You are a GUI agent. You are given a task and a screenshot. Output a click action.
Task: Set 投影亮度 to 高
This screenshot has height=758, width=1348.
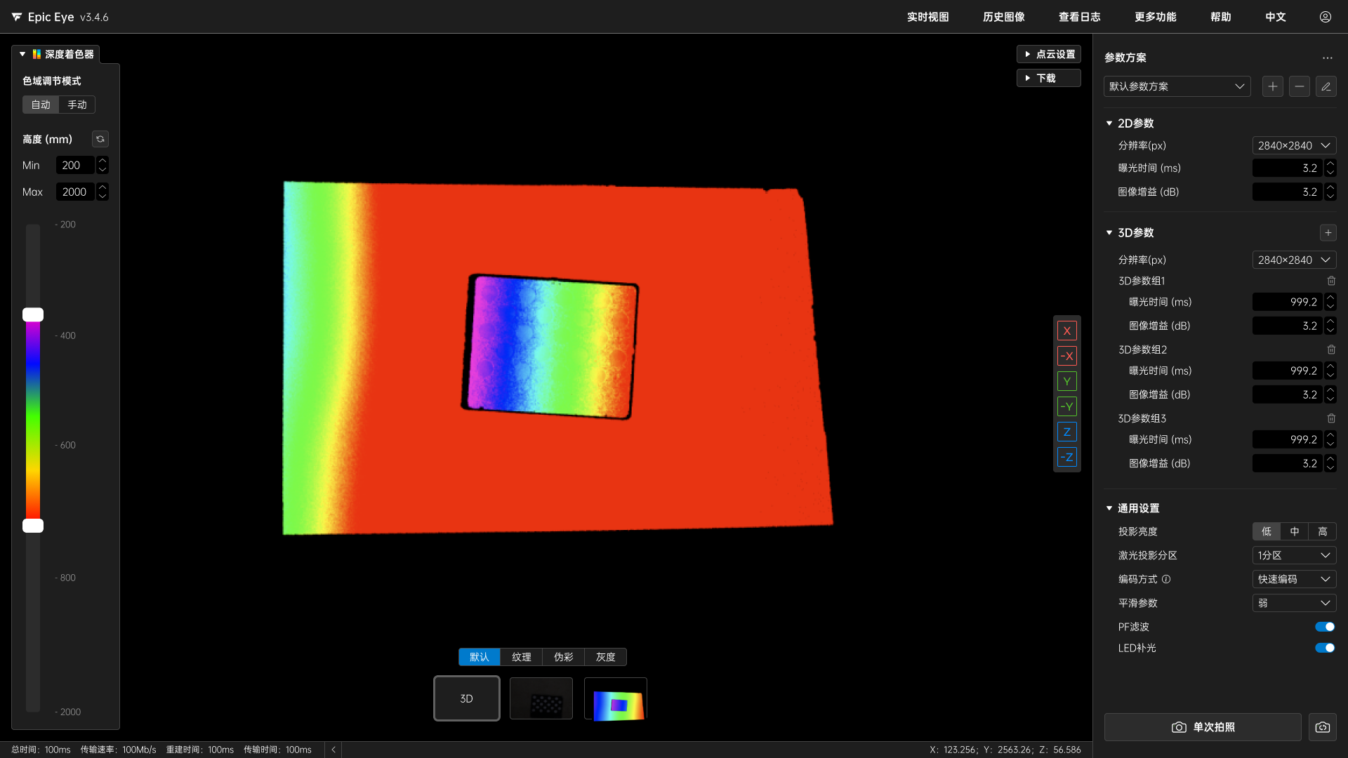point(1322,531)
